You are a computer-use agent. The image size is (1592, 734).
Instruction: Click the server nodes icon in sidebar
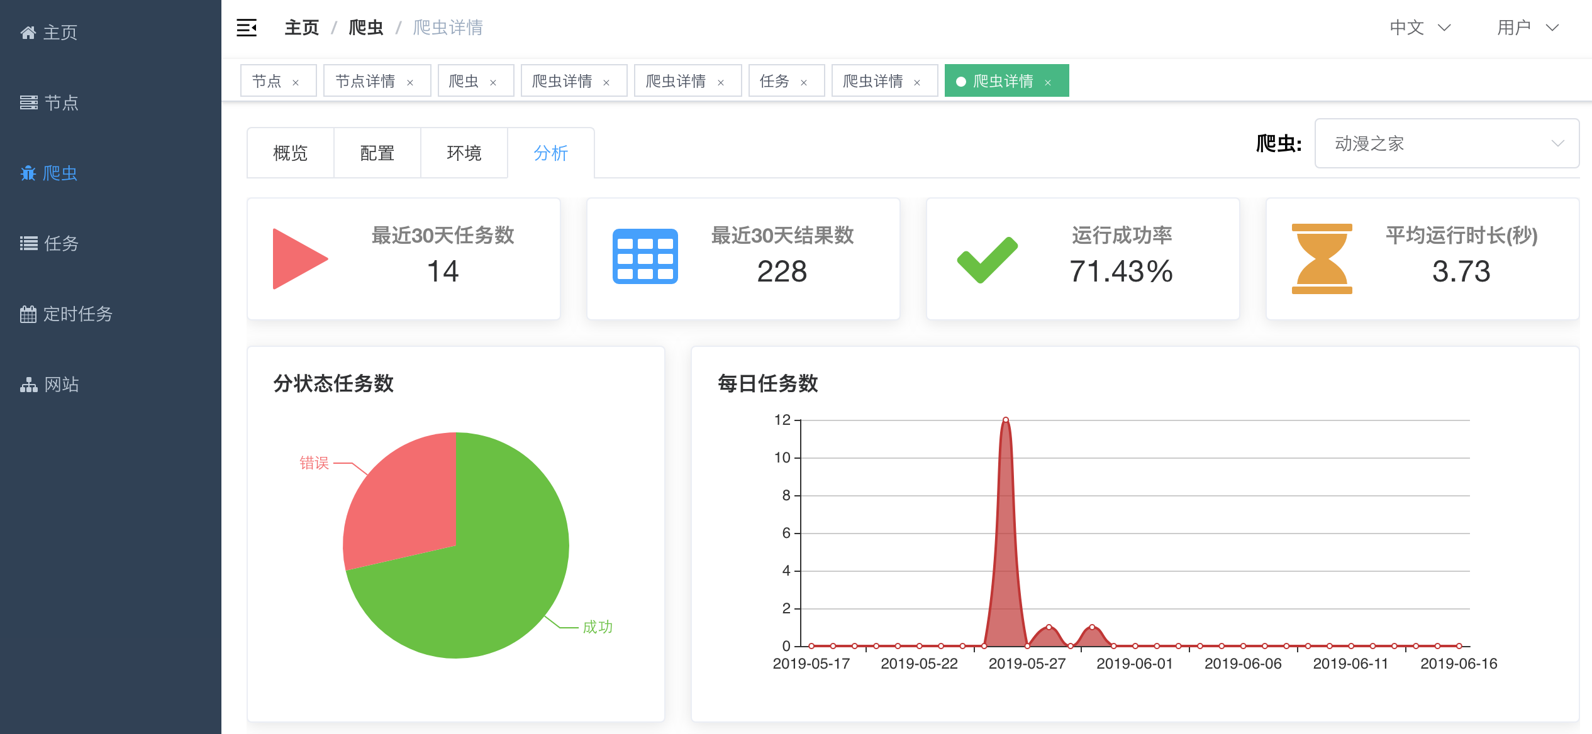28,102
